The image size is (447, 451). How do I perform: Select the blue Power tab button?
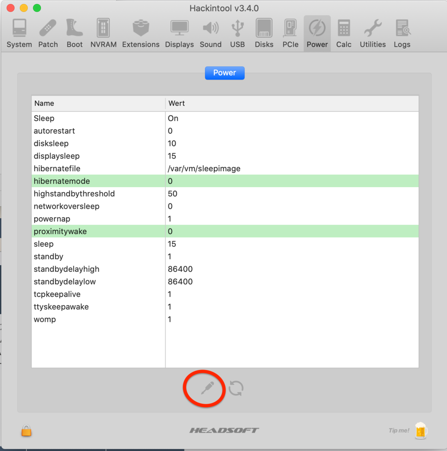click(225, 73)
